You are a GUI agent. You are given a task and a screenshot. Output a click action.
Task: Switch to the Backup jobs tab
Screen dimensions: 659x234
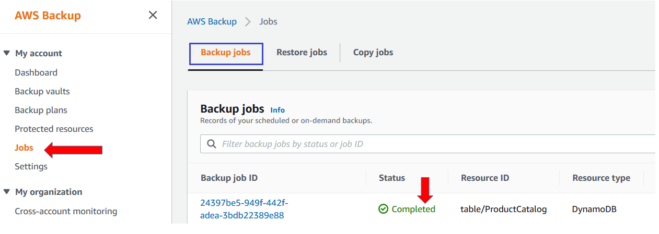[x=226, y=52]
